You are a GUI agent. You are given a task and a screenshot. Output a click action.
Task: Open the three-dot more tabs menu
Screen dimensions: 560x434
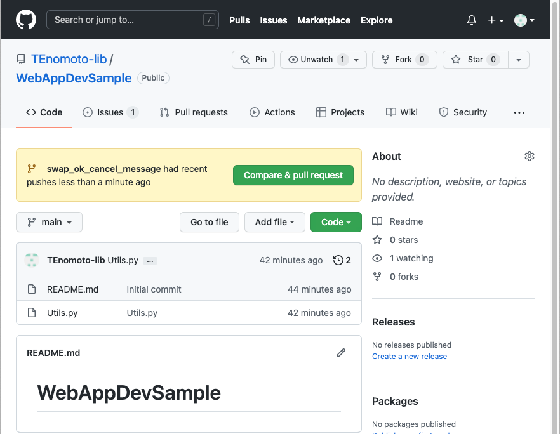(x=519, y=112)
